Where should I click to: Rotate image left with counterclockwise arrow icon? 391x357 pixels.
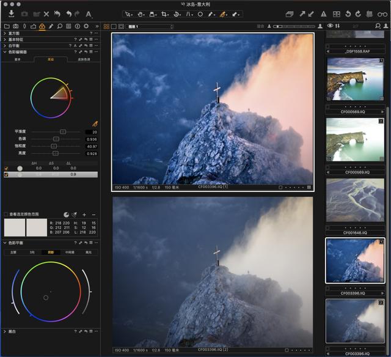pos(347,13)
